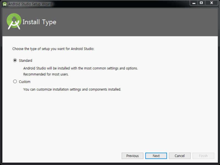Click the Android Studio logo in header
Screen dimensions: 220x165
click(x=14, y=21)
